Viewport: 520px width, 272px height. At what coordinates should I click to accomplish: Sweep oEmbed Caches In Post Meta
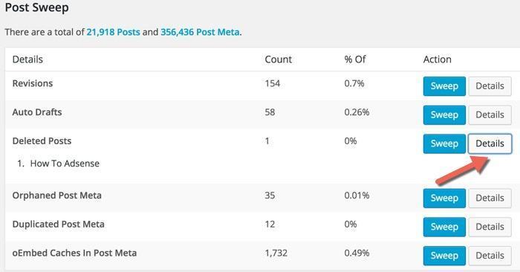pos(444,256)
